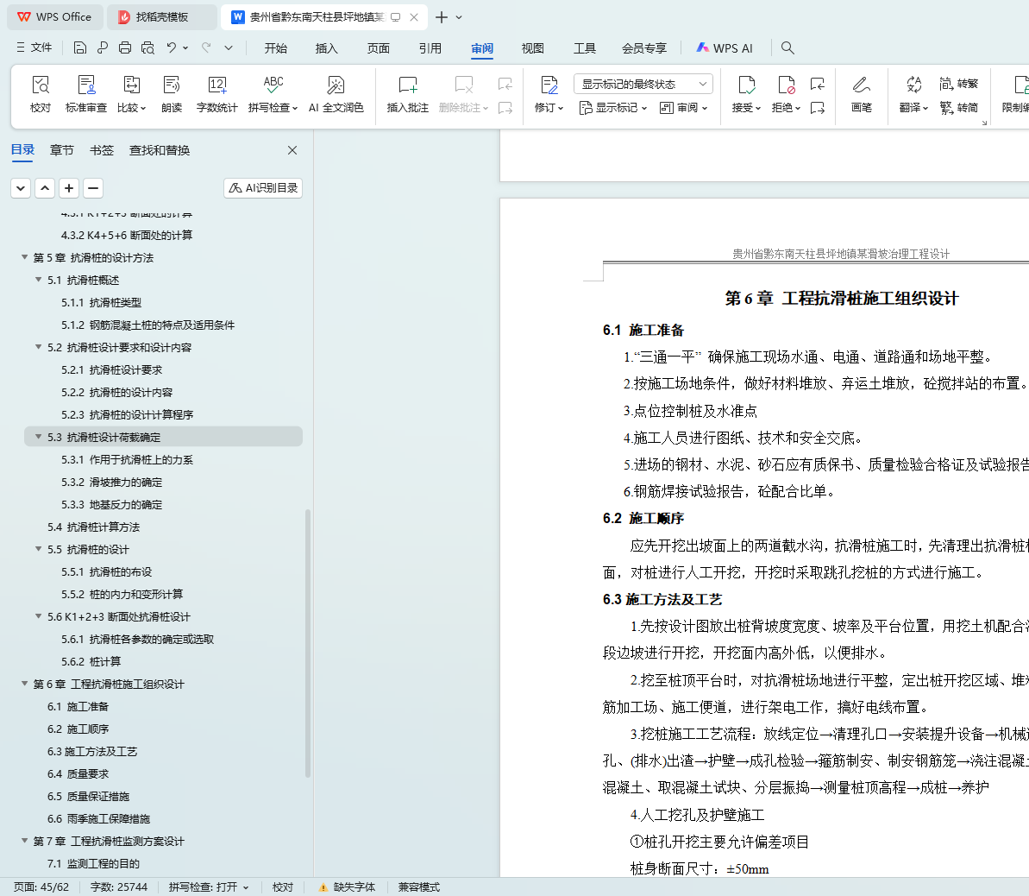Viewport: 1029px width, 896px height.
Task: Collapse 第 6 章 工程抗滑桩施工组织设计 node
Action: (24, 684)
